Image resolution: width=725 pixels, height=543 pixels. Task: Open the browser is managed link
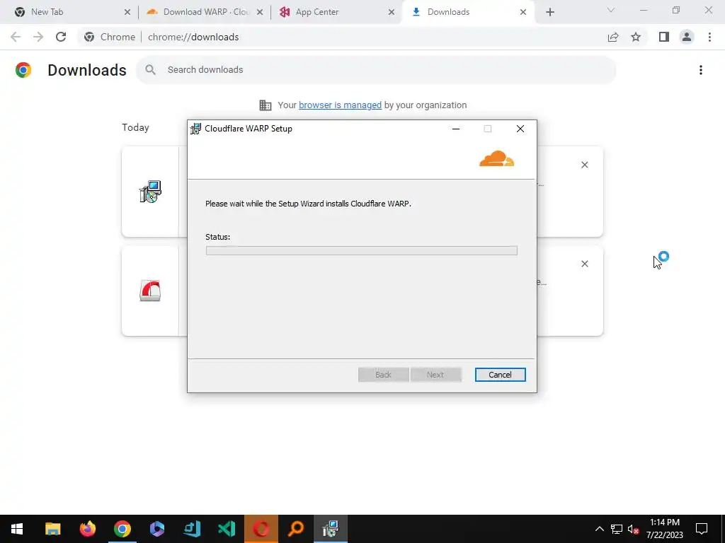pyautogui.click(x=340, y=105)
